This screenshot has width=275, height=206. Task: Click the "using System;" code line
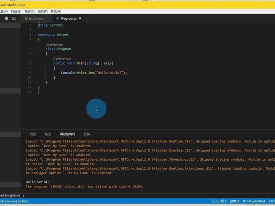pyautogui.click(x=50, y=25)
